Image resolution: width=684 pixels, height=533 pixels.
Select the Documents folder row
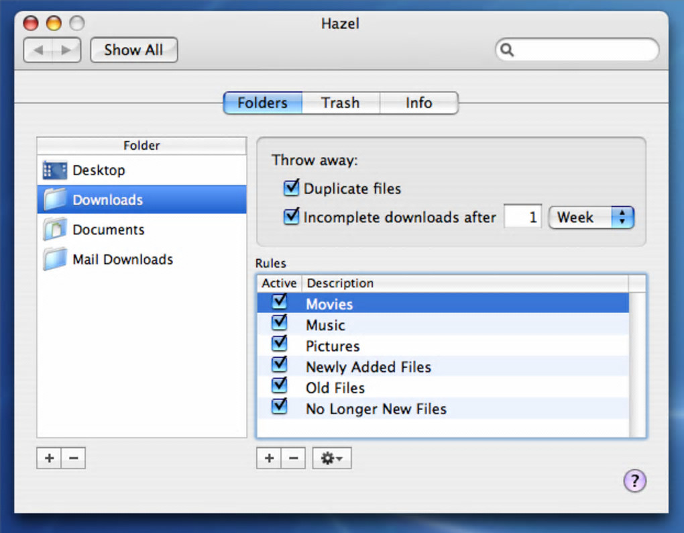(x=141, y=230)
